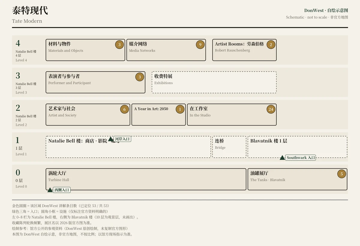
Task: Click the gold badge 1 on A Year in Art
Action: (180, 110)
